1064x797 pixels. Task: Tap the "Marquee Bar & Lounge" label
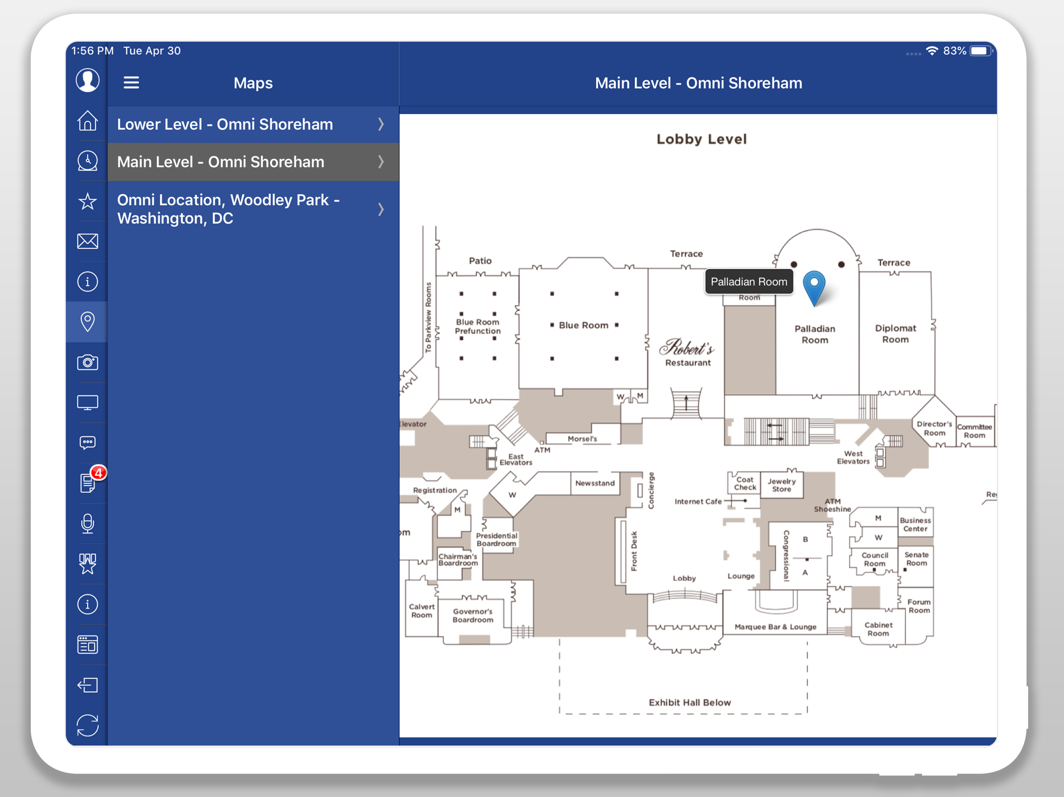[775, 627]
